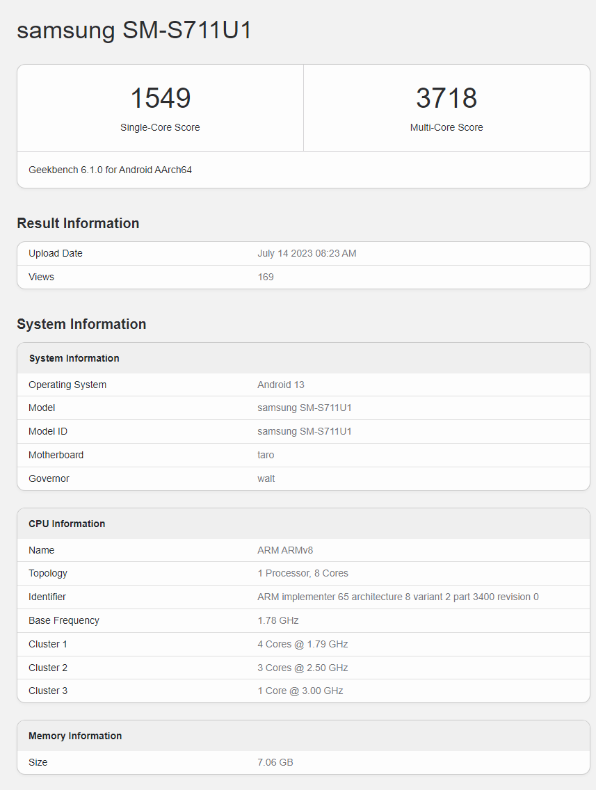Click the Governor value walt

[266, 478]
